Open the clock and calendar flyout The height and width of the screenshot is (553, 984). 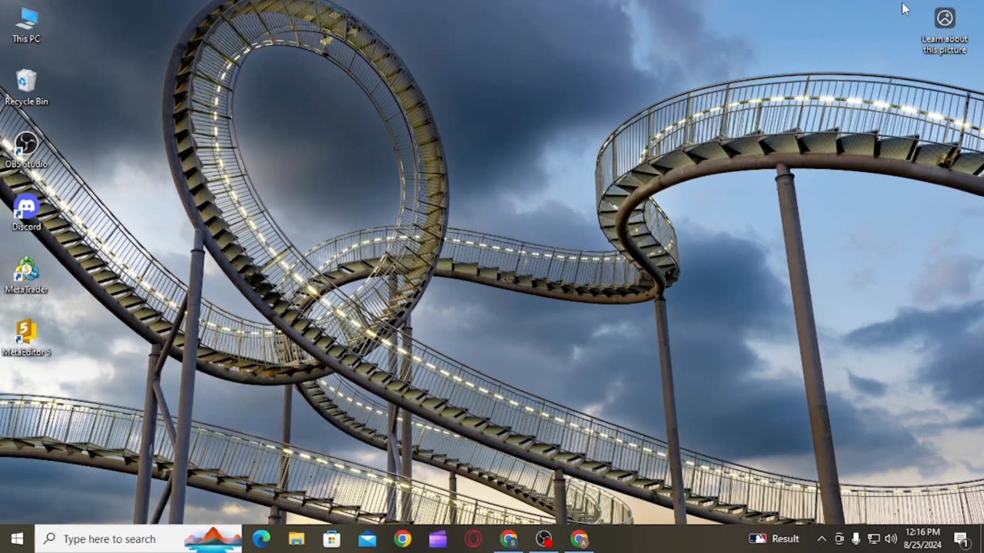(923, 539)
